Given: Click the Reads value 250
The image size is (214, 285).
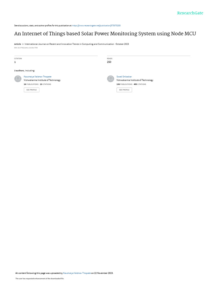Looking at the screenshot, I should 109,62.
